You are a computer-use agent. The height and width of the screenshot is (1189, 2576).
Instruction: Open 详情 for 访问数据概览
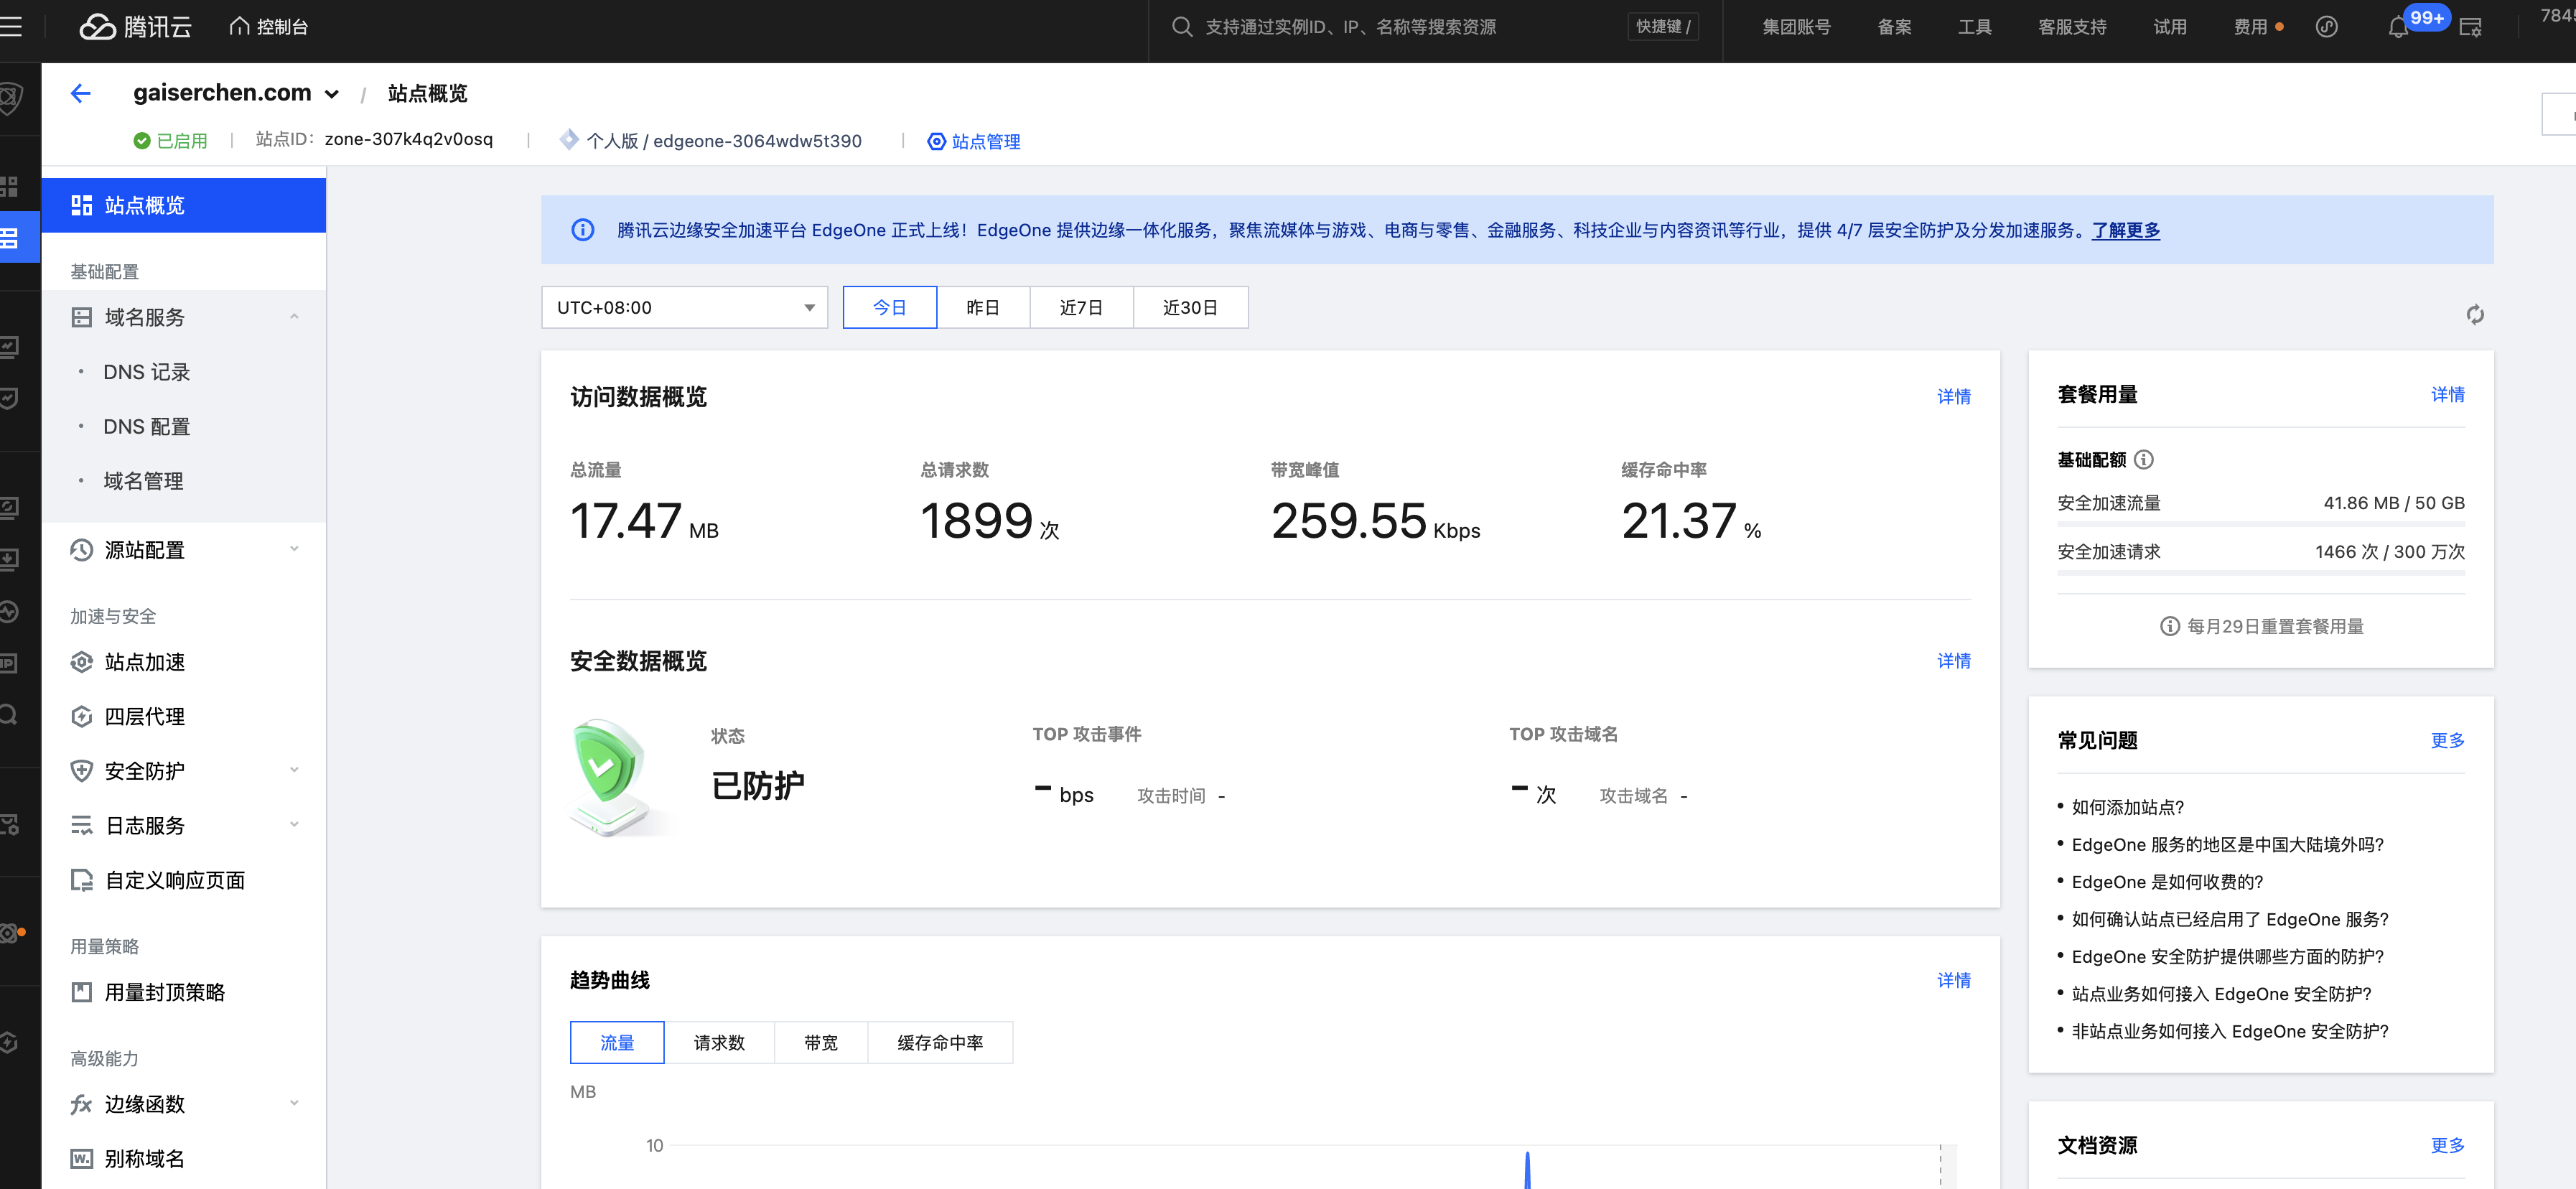(x=1954, y=397)
